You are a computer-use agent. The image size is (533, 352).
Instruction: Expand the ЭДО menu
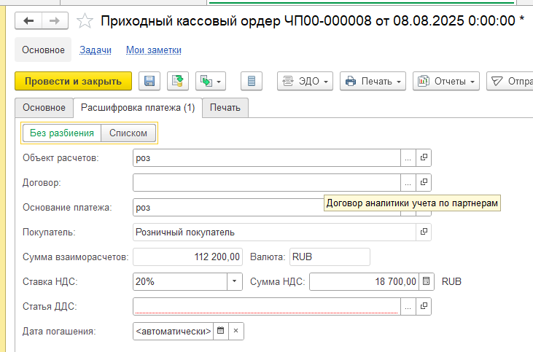(306, 81)
